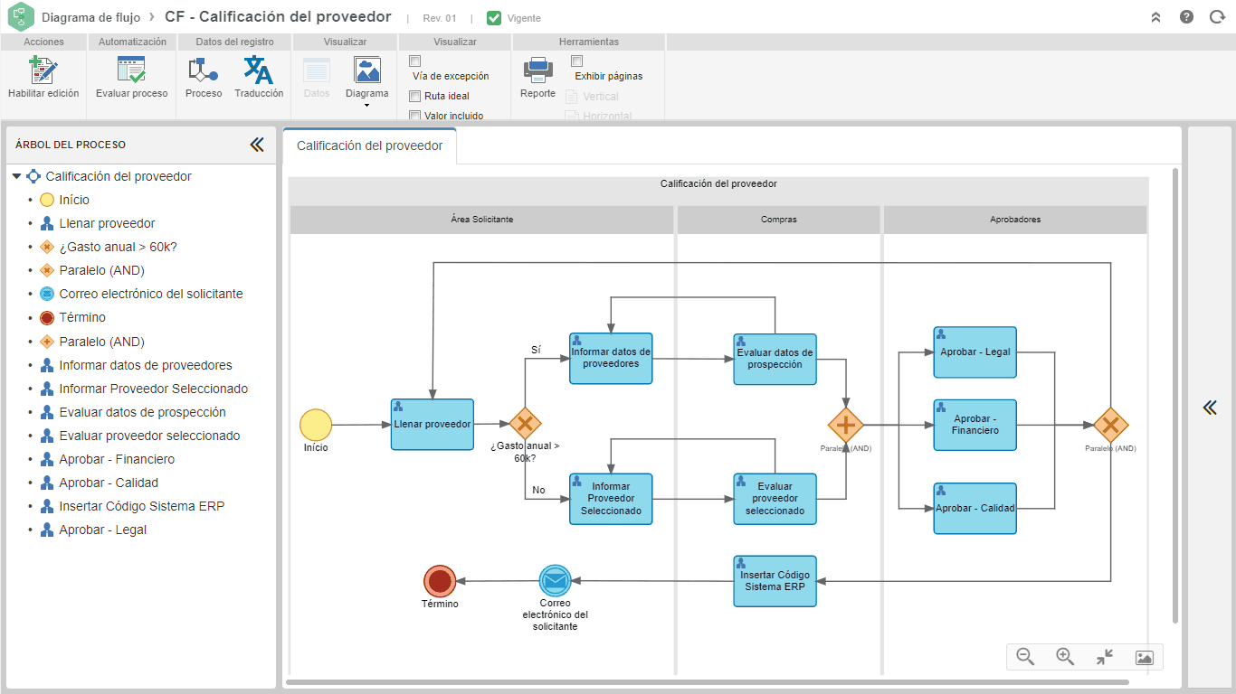Click the zoom out magnifier icon
Screen dimensions: 1236x694
pyautogui.click(x=1025, y=657)
